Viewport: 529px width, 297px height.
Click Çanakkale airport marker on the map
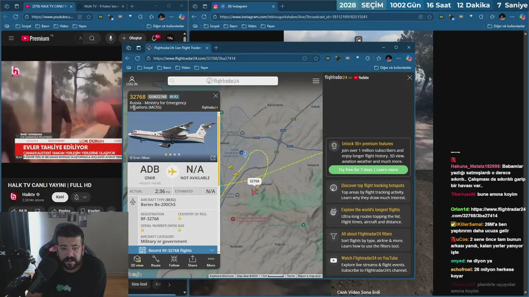[x=245, y=154]
